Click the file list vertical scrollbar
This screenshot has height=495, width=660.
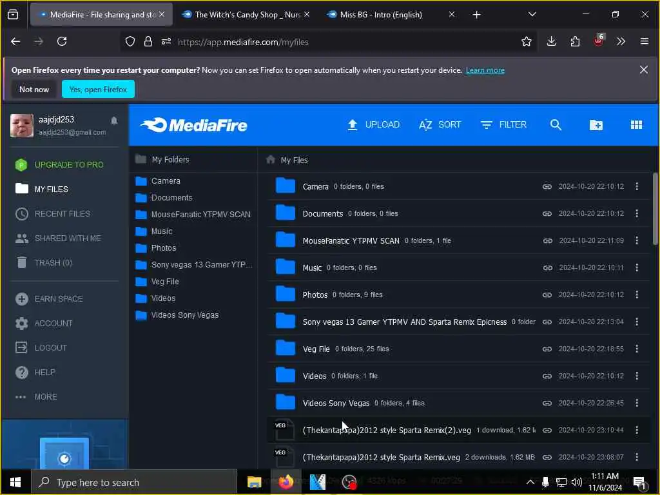click(x=655, y=209)
